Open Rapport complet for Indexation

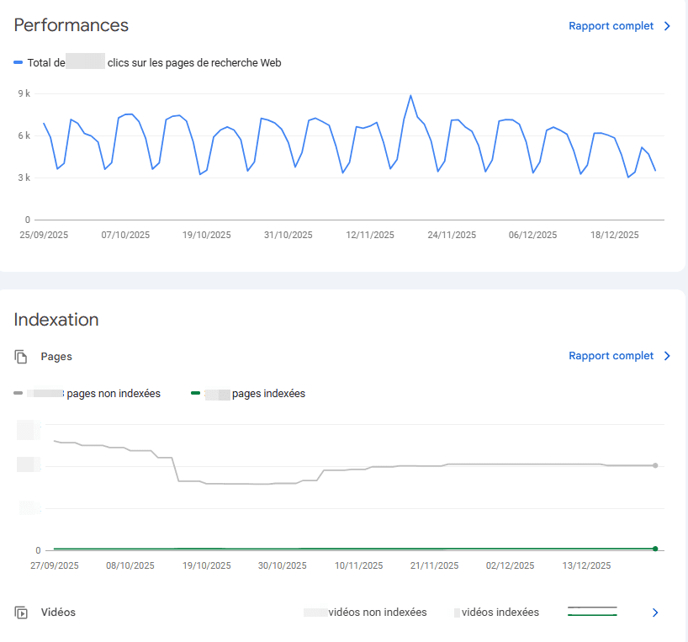click(611, 356)
